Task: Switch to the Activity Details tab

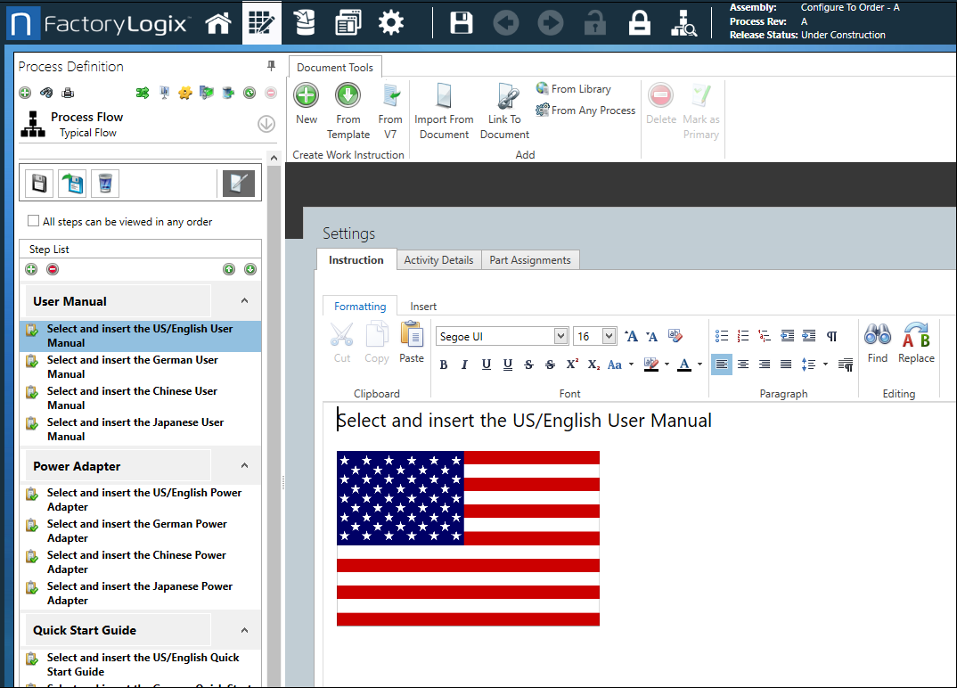Action: click(438, 260)
